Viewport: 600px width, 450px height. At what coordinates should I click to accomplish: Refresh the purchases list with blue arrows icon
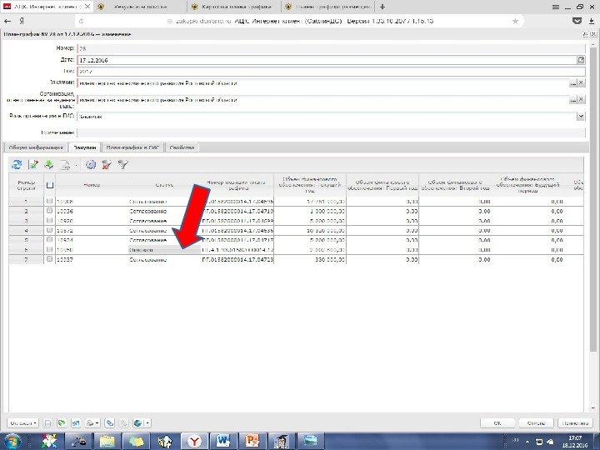click(17, 164)
